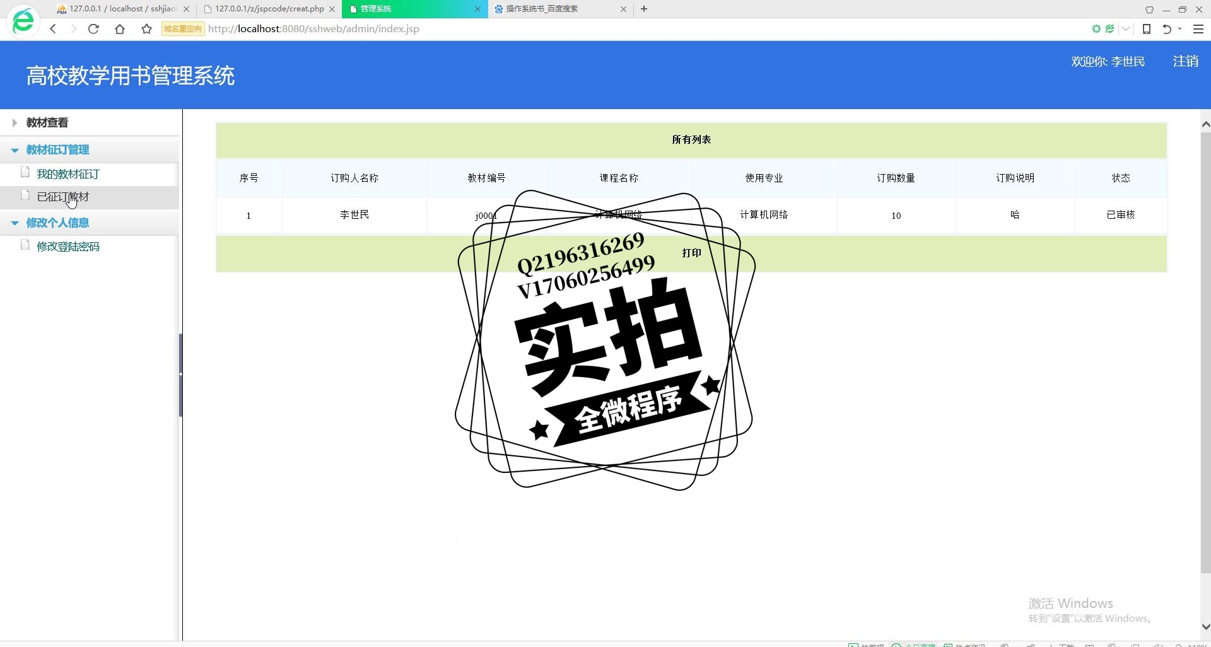
Task: Open 修改登陆密码 page
Action: [x=68, y=247]
